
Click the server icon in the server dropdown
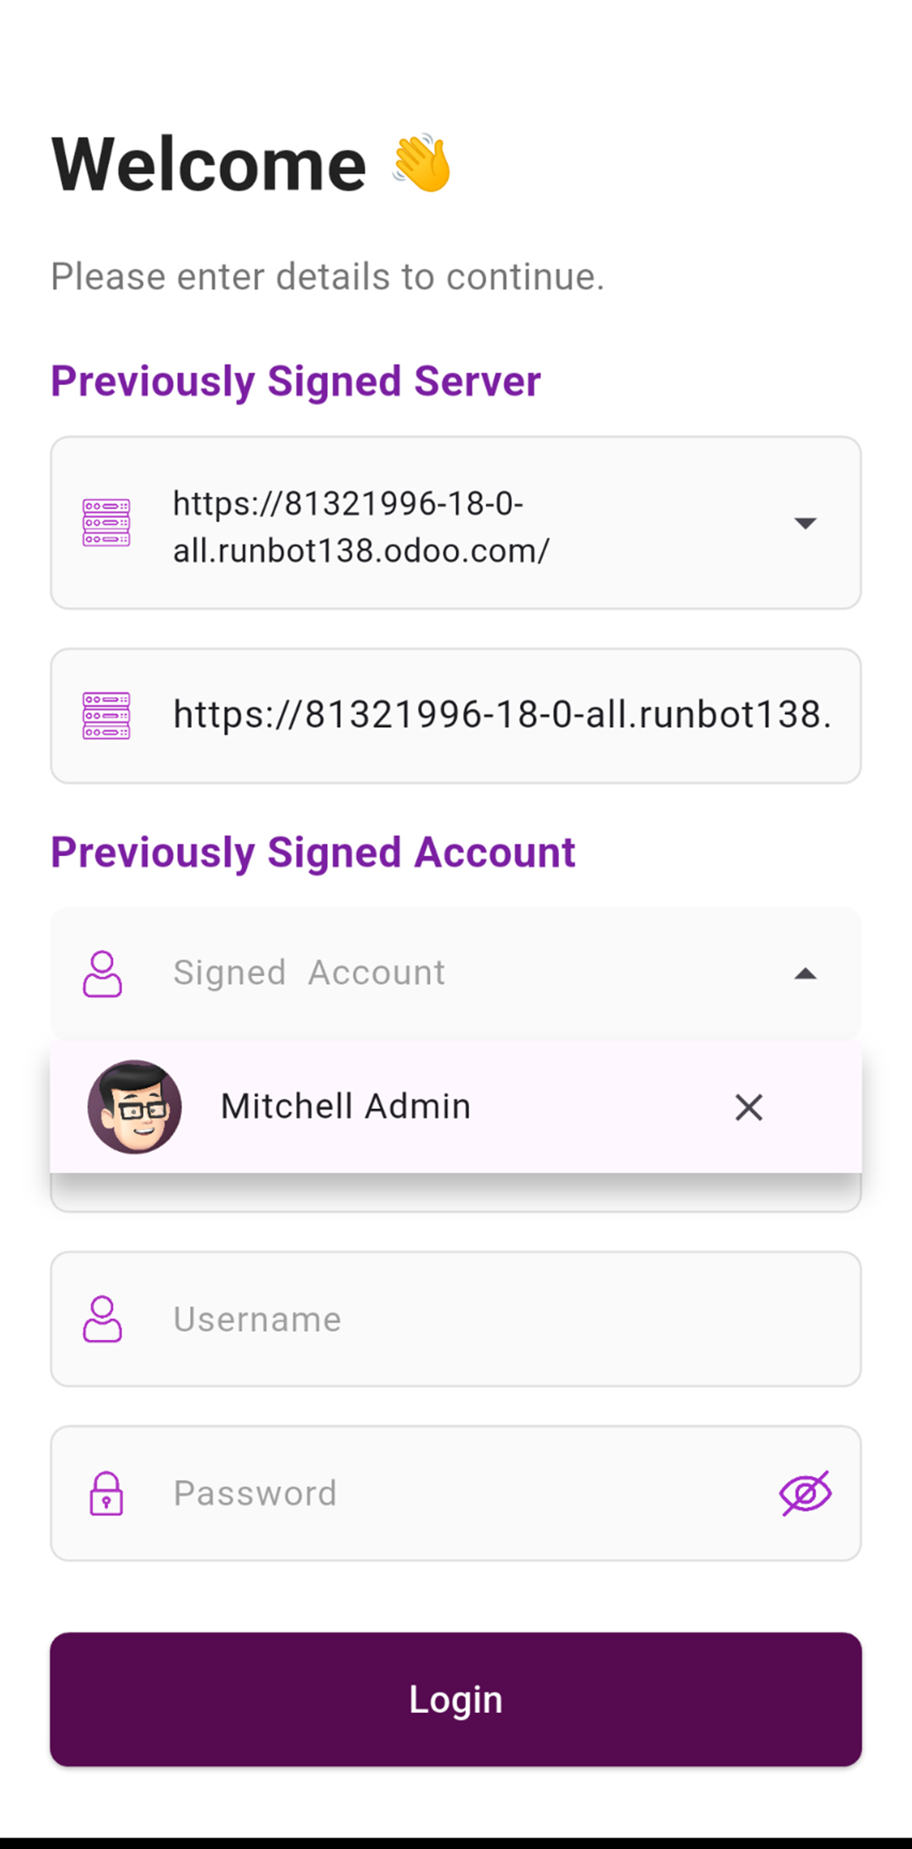tap(106, 523)
